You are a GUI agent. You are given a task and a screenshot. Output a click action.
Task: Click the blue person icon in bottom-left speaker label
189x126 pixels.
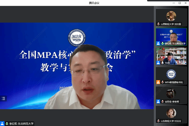click(2, 124)
